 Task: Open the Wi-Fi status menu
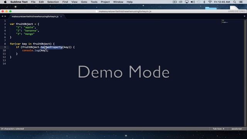pos(210,2)
